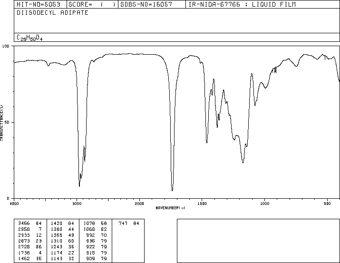Click the carbonyl peak minimum near 1738
The width and height of the screenshot is (340, 263).
pyautogui.click(x=172, y=190)
